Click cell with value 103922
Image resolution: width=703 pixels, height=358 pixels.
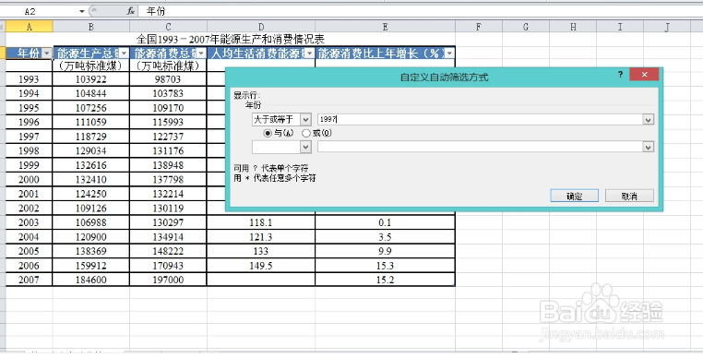[x=91, y=79]
